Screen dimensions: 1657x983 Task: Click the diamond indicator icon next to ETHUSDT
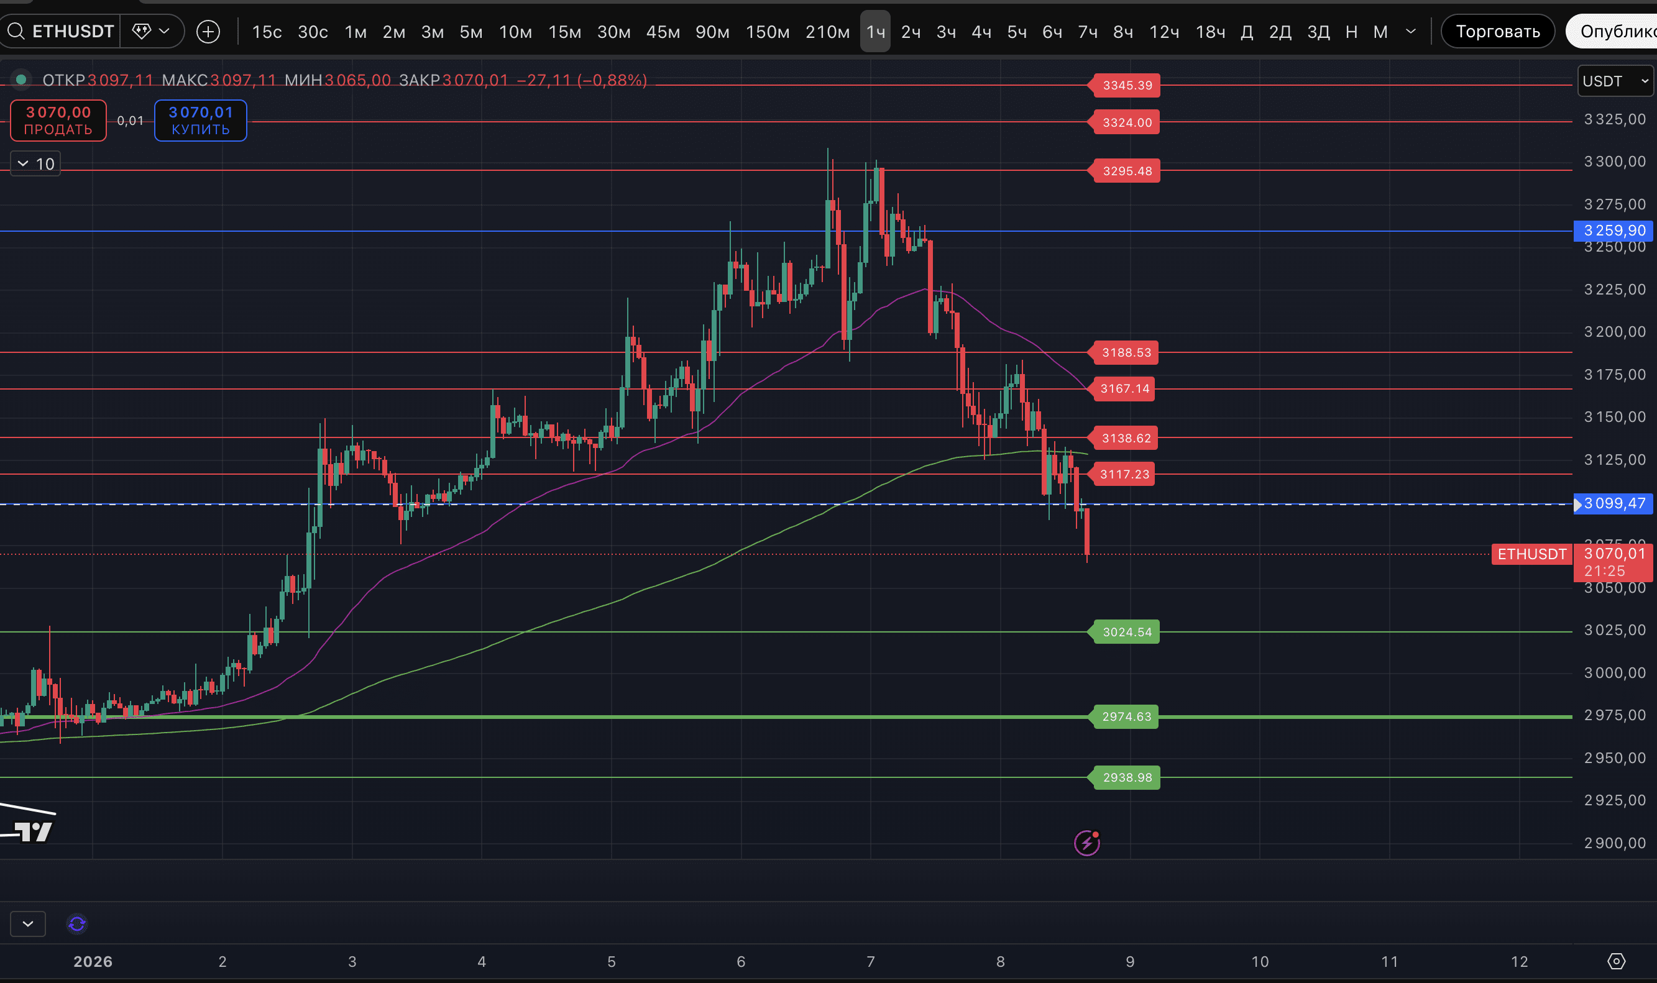(x=141, y=31)
